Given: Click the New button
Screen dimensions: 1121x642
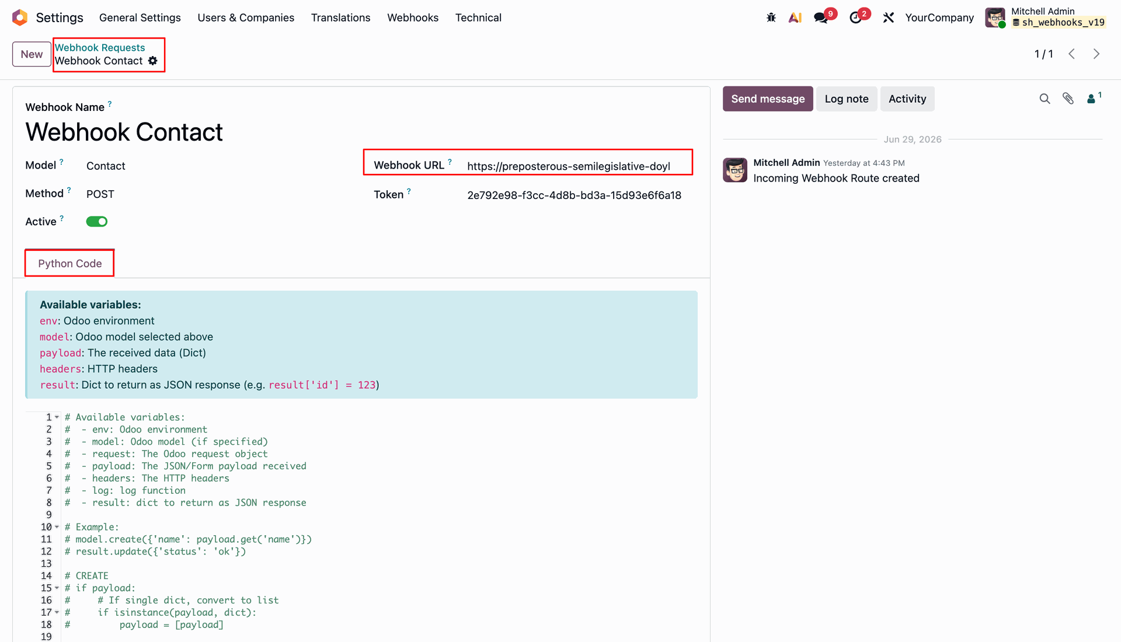Looking at the screenshot, I should tap(32, 54).
